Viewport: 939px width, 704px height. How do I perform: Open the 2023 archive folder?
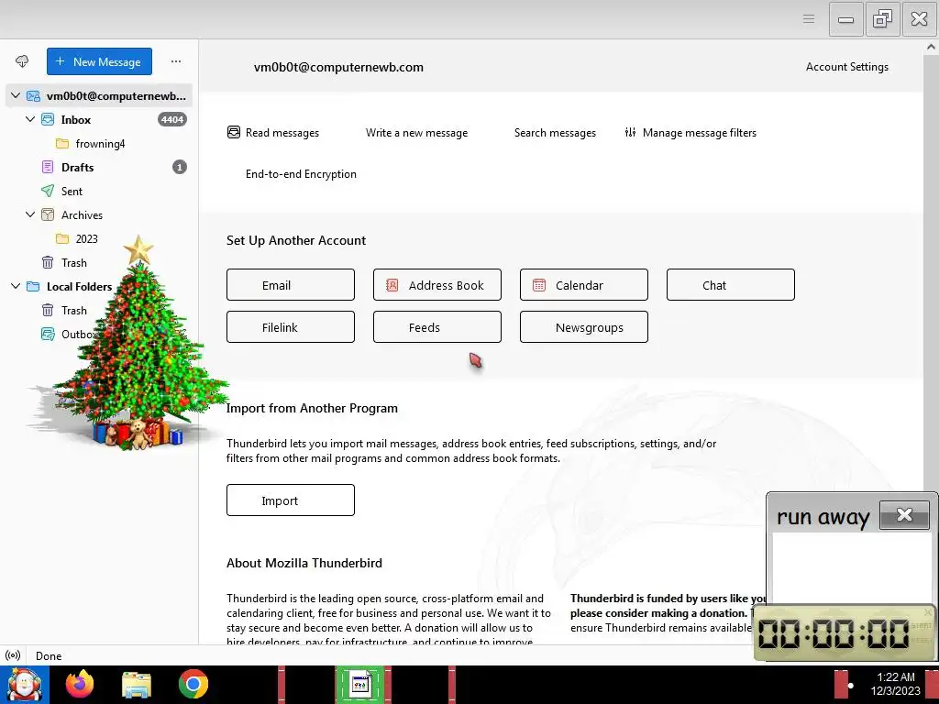click(87, 239)
